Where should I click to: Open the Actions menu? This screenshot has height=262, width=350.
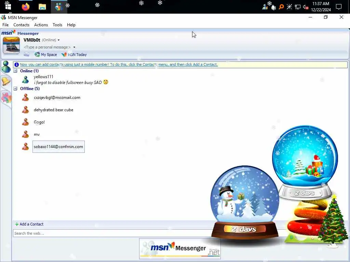click(41, 25)
